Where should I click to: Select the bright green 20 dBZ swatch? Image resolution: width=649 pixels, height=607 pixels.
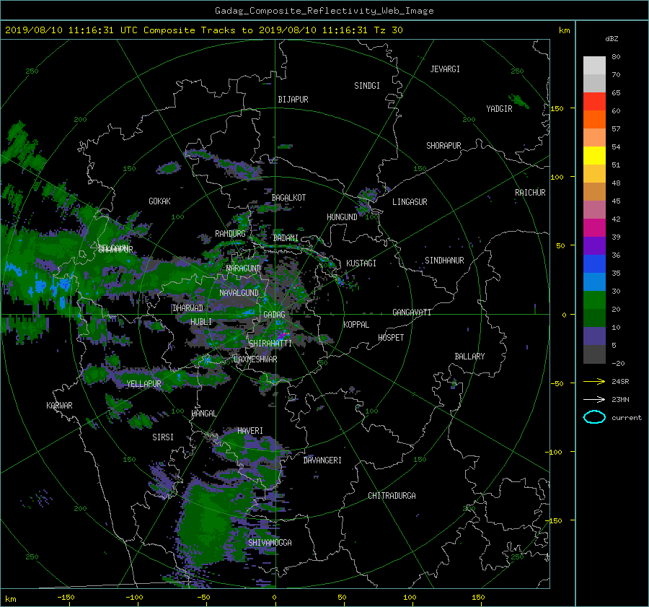[x=594, y=300]
